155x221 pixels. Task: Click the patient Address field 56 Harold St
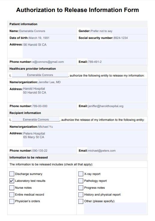click(x=85, y=50)
